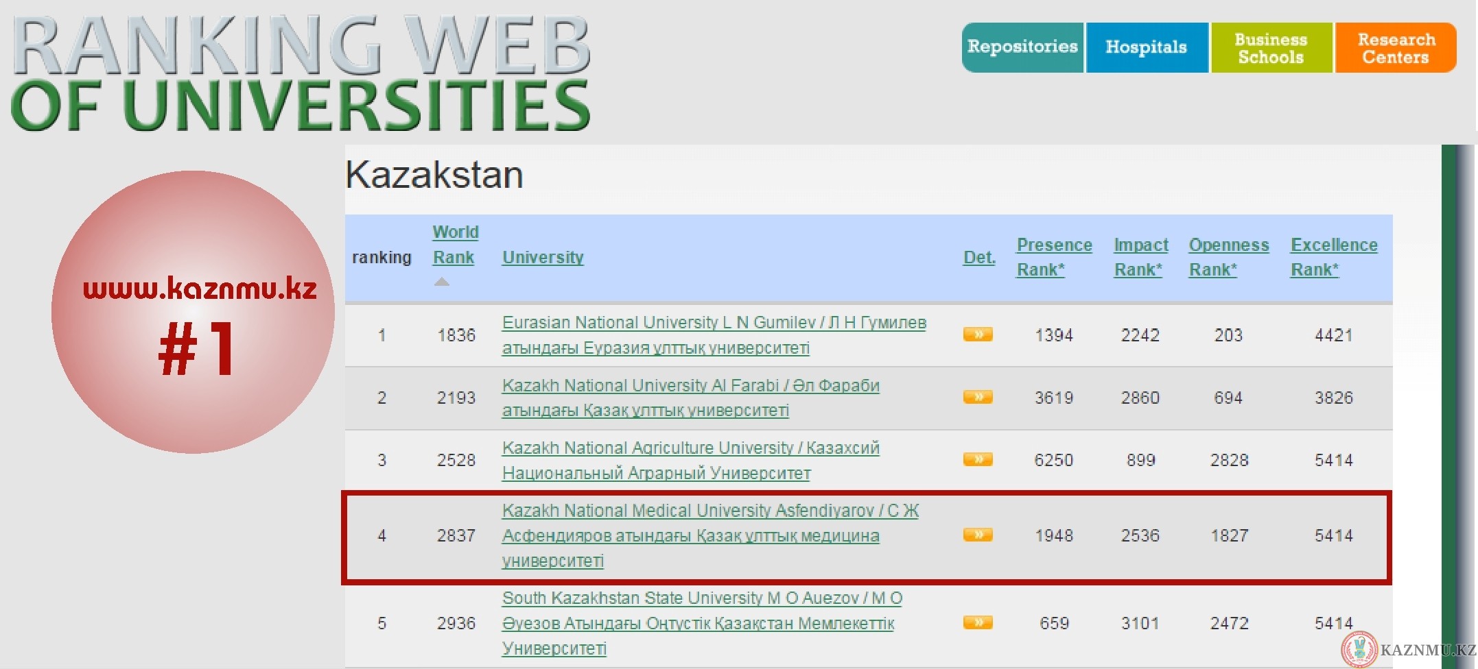Select world rank value 1836

click(456, 335)
